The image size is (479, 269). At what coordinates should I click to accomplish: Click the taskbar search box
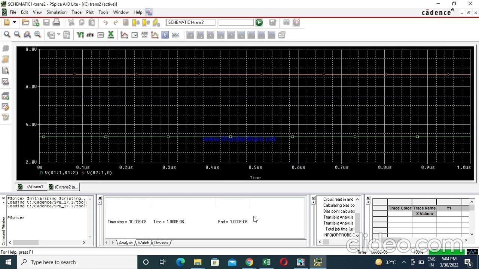77,262
